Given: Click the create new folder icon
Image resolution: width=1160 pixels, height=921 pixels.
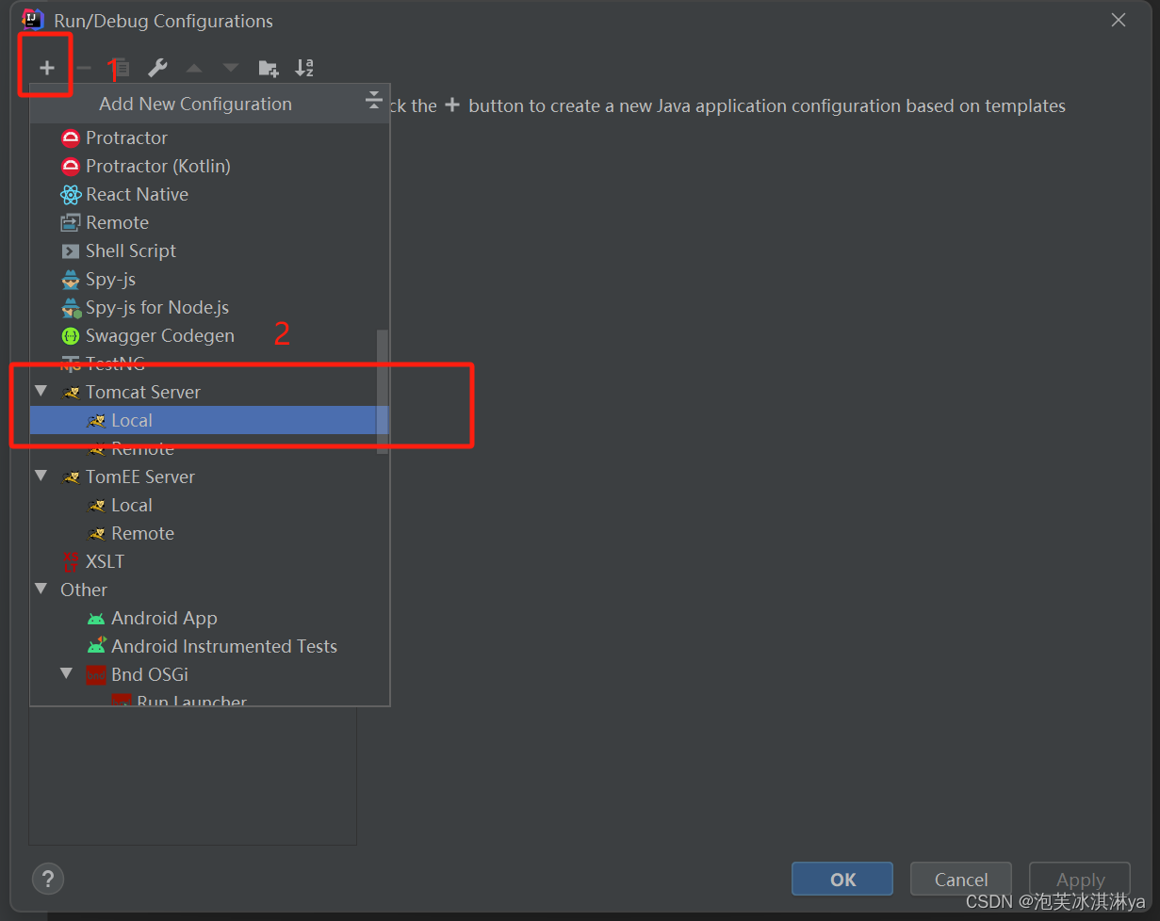Looking at the screenshot, I should pyautogui.click(x=269, y=68).
